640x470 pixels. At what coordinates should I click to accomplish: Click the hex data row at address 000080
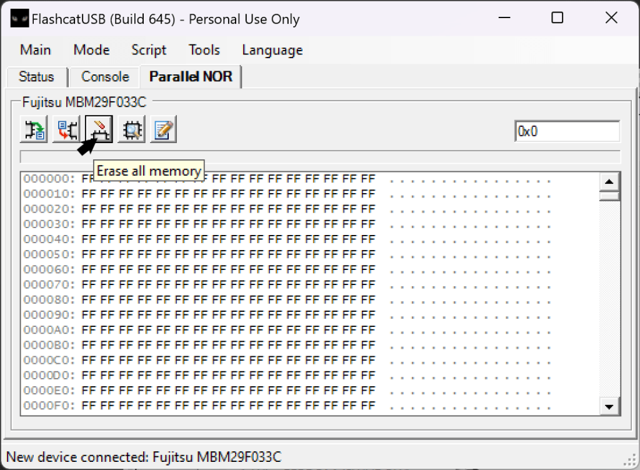tap(228, 299)
